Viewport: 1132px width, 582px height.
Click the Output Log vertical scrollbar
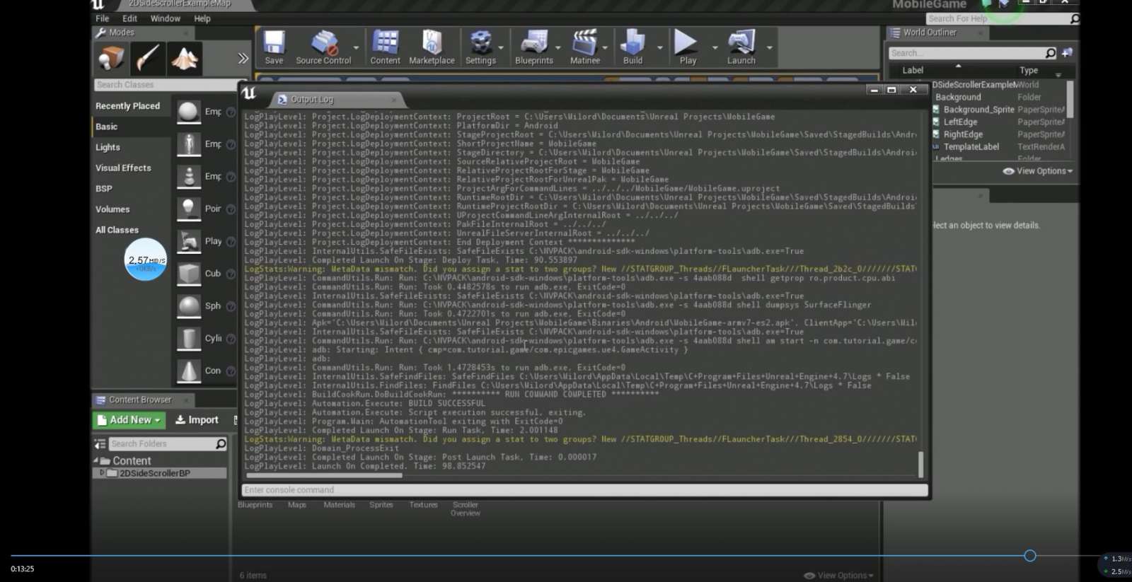pos(920,465)
